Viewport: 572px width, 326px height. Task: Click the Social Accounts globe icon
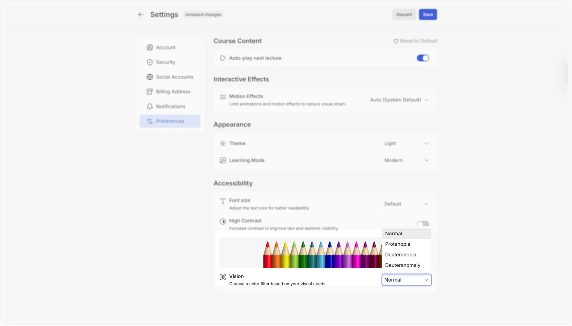[150, 77]
